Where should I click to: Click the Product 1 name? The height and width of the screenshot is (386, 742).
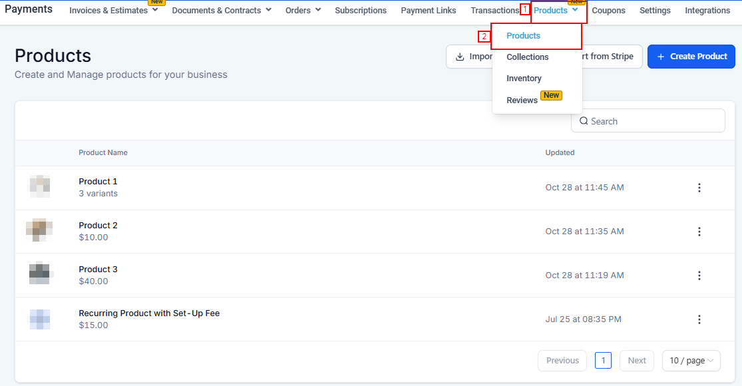click(98, 182)
